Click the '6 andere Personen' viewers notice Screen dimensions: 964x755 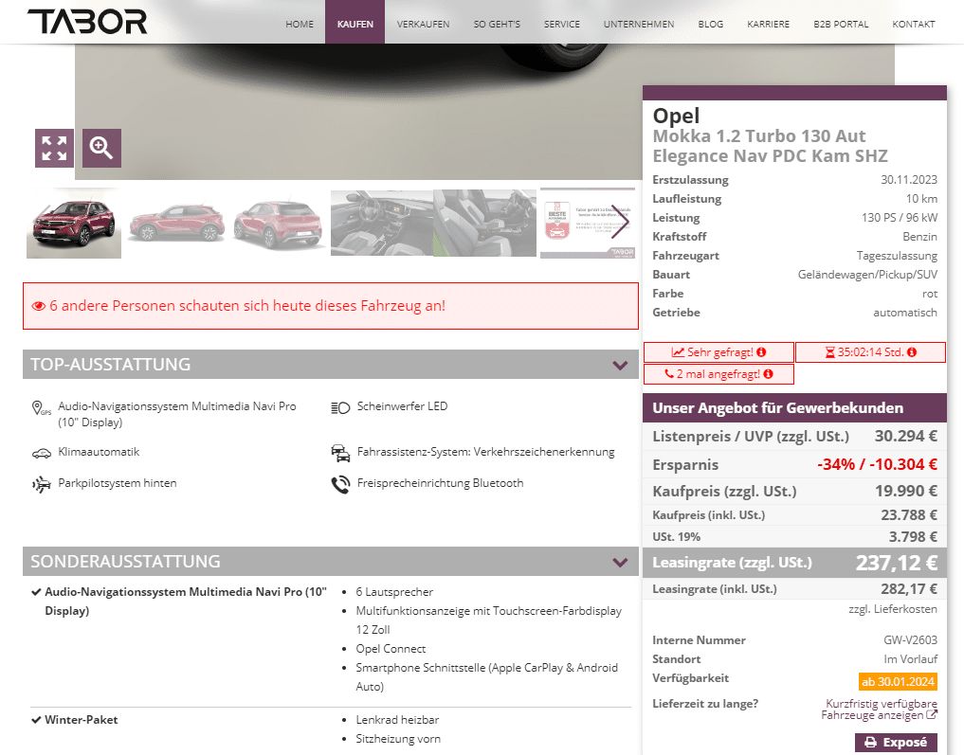331,306
